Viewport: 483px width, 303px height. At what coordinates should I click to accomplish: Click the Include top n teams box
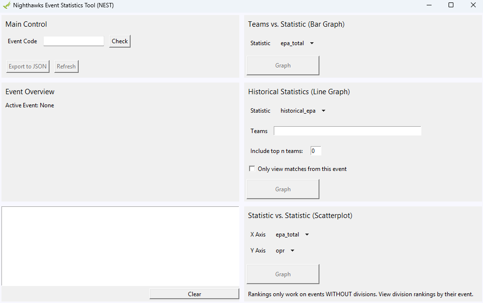point(316,151)
